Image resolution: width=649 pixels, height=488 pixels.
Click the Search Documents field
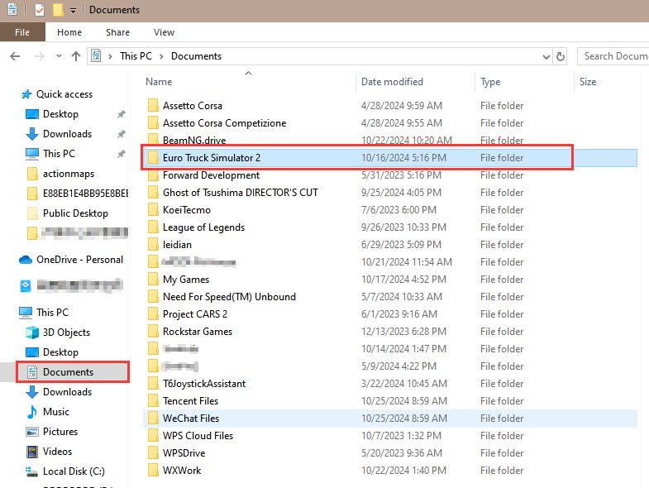tap(613, 56)
